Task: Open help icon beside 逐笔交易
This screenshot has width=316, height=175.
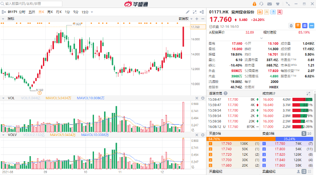Action: 225,93
